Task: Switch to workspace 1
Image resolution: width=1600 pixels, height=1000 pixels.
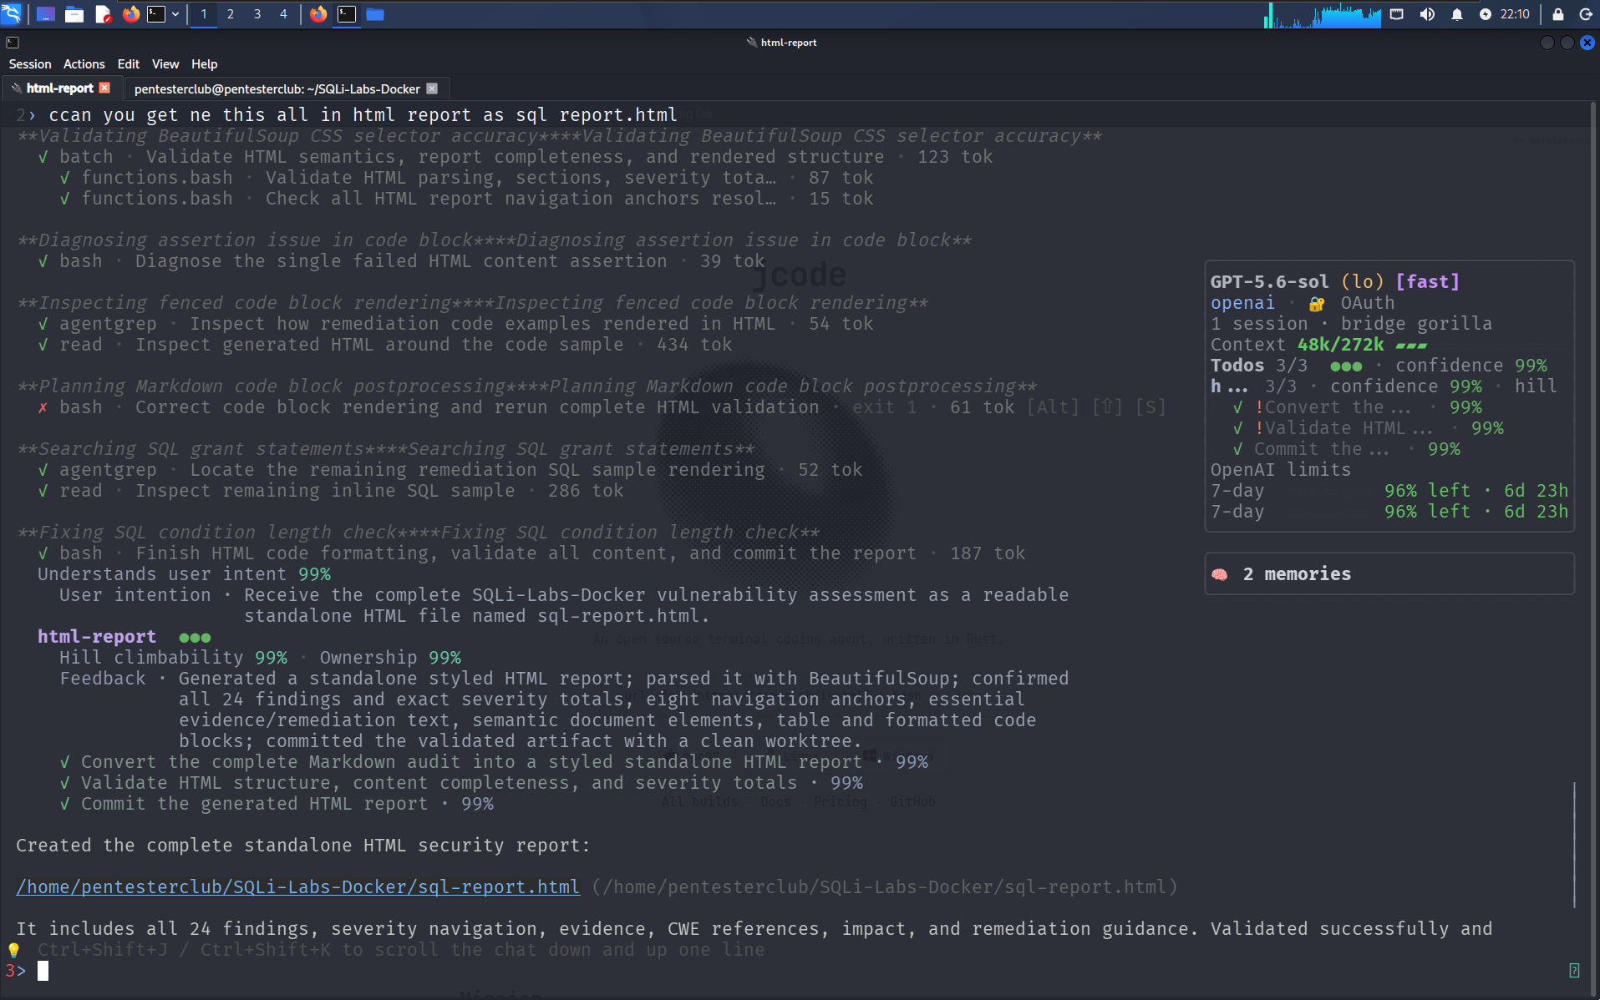Action: 204,14
